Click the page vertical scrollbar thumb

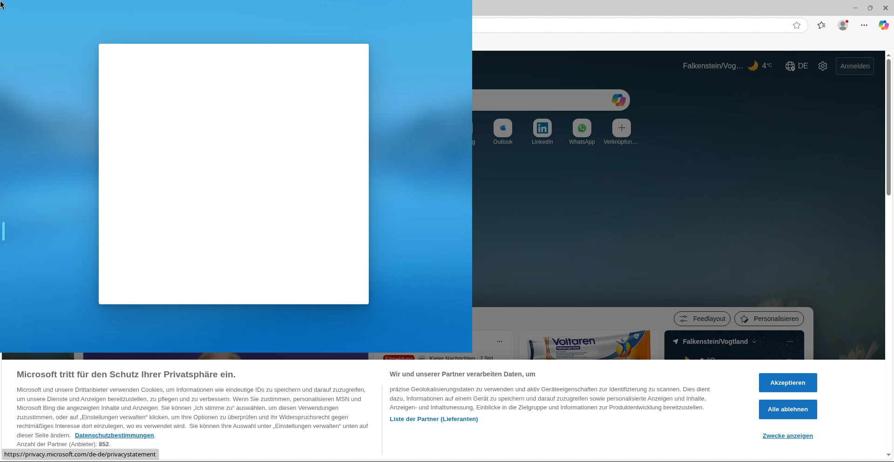888,126
